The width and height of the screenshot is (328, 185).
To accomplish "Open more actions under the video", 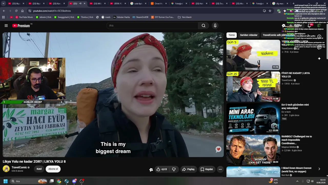I will coord(220,169).
